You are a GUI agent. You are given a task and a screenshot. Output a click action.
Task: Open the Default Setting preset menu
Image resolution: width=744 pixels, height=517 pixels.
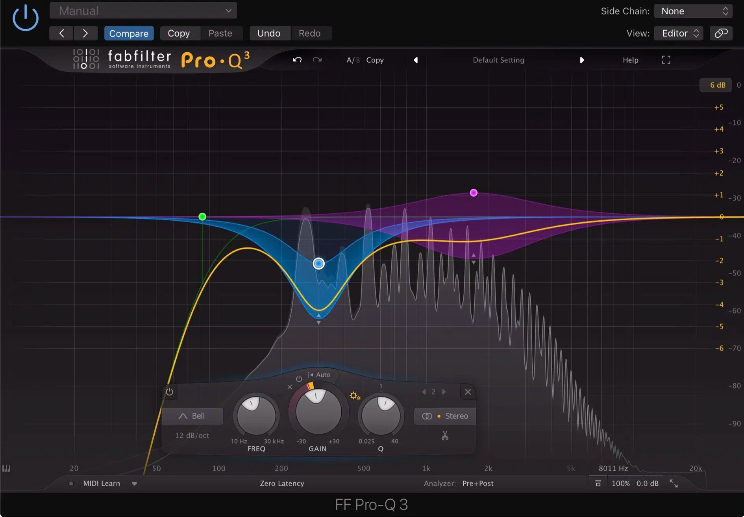[x=498, y=60]
